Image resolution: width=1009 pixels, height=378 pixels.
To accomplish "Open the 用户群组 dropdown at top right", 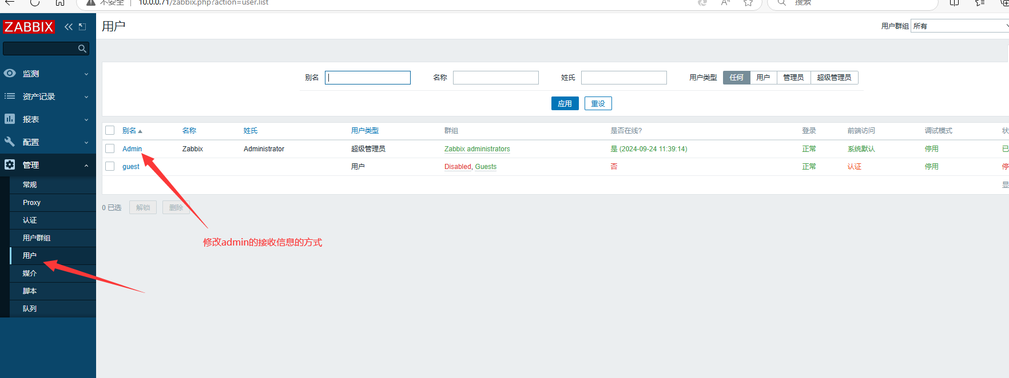I will tap(960, 26).
